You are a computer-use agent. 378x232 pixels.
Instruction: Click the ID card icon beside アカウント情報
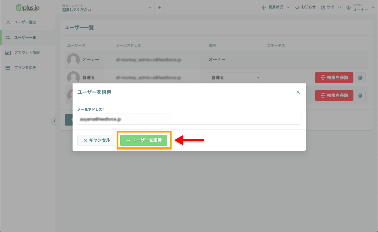point(8,53)
